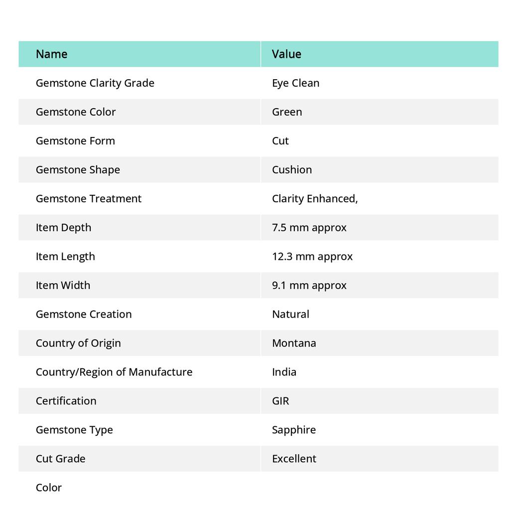Click the Excellent value cell

tap(294, 459)
